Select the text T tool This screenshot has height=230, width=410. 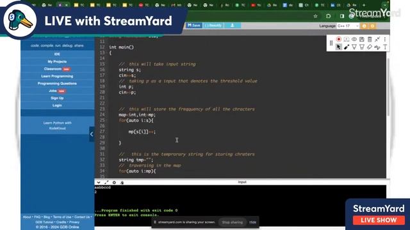click(x=385, y=47)
